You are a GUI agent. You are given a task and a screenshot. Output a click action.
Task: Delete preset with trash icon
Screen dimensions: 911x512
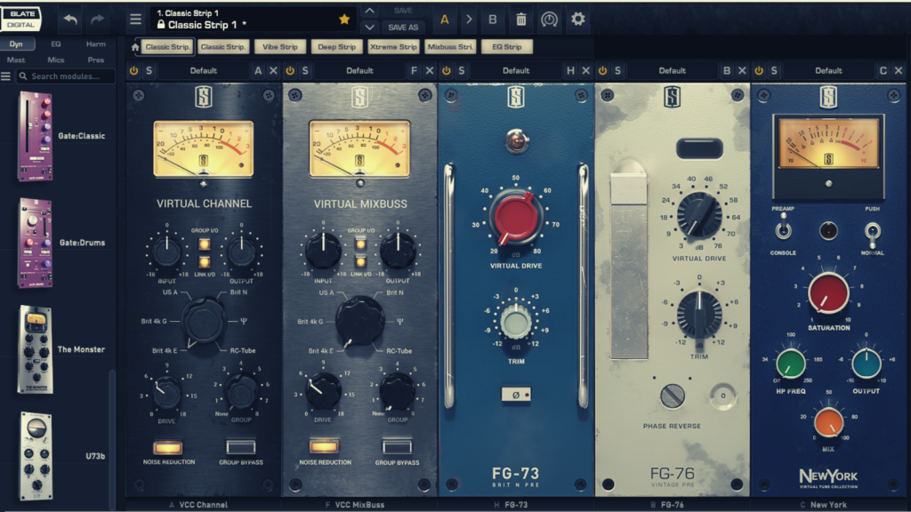click(x=521, y=20)
